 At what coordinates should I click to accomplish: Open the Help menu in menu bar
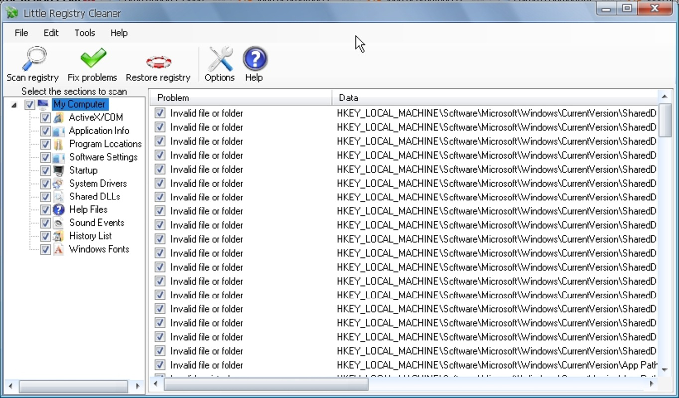pos(119,33)
